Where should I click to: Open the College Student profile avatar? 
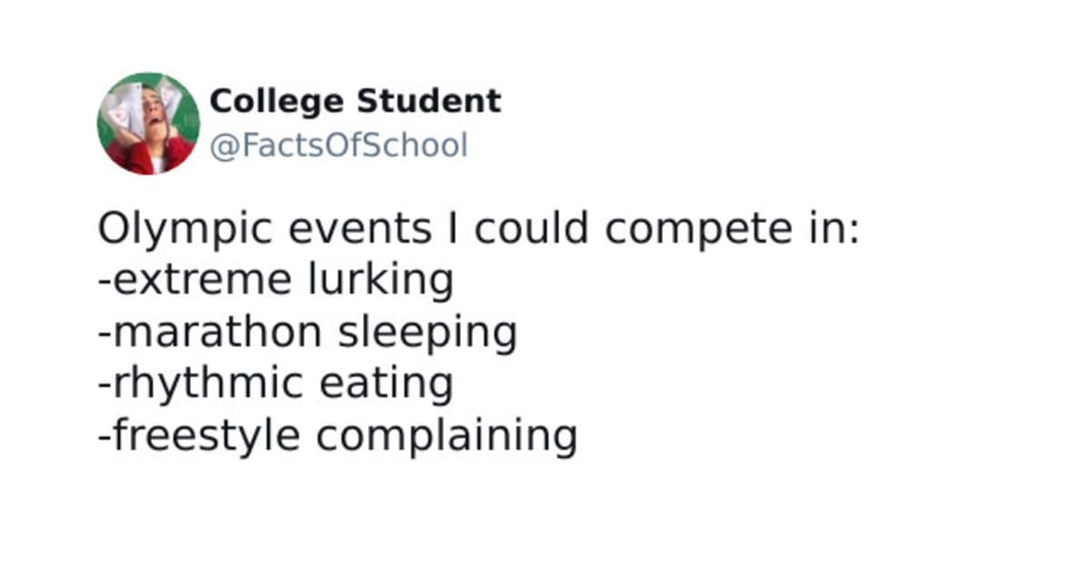[148, 123]
